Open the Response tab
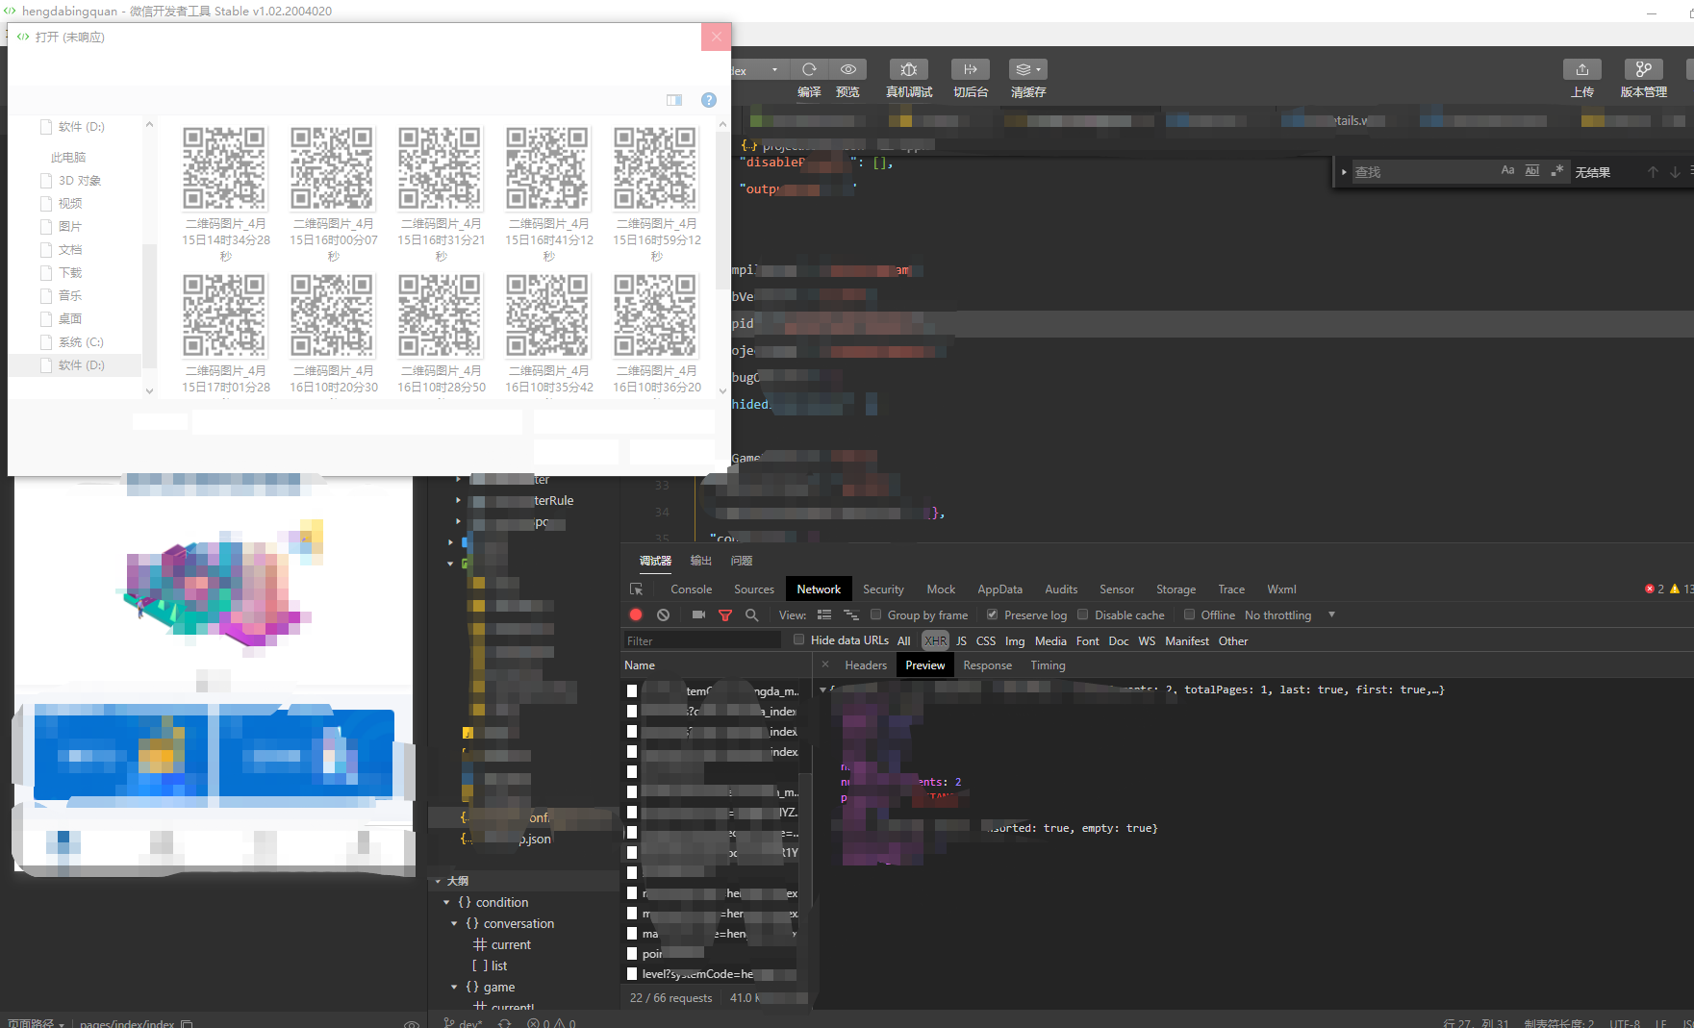1694x1028 pixels. click(x=988, y=665)
